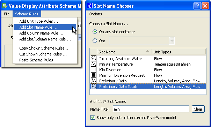Click the series slot icon beside Incoming Available Water
Viewport: 211px width, 127px height.
[94, 59]
